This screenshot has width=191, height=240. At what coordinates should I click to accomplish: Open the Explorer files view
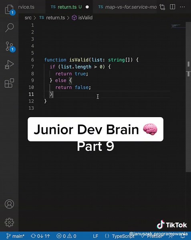coord(9,10)
